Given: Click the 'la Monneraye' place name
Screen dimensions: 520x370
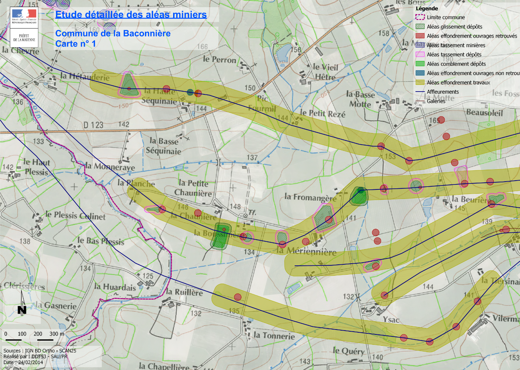Looking at the screenshot, I should (110, 167).
